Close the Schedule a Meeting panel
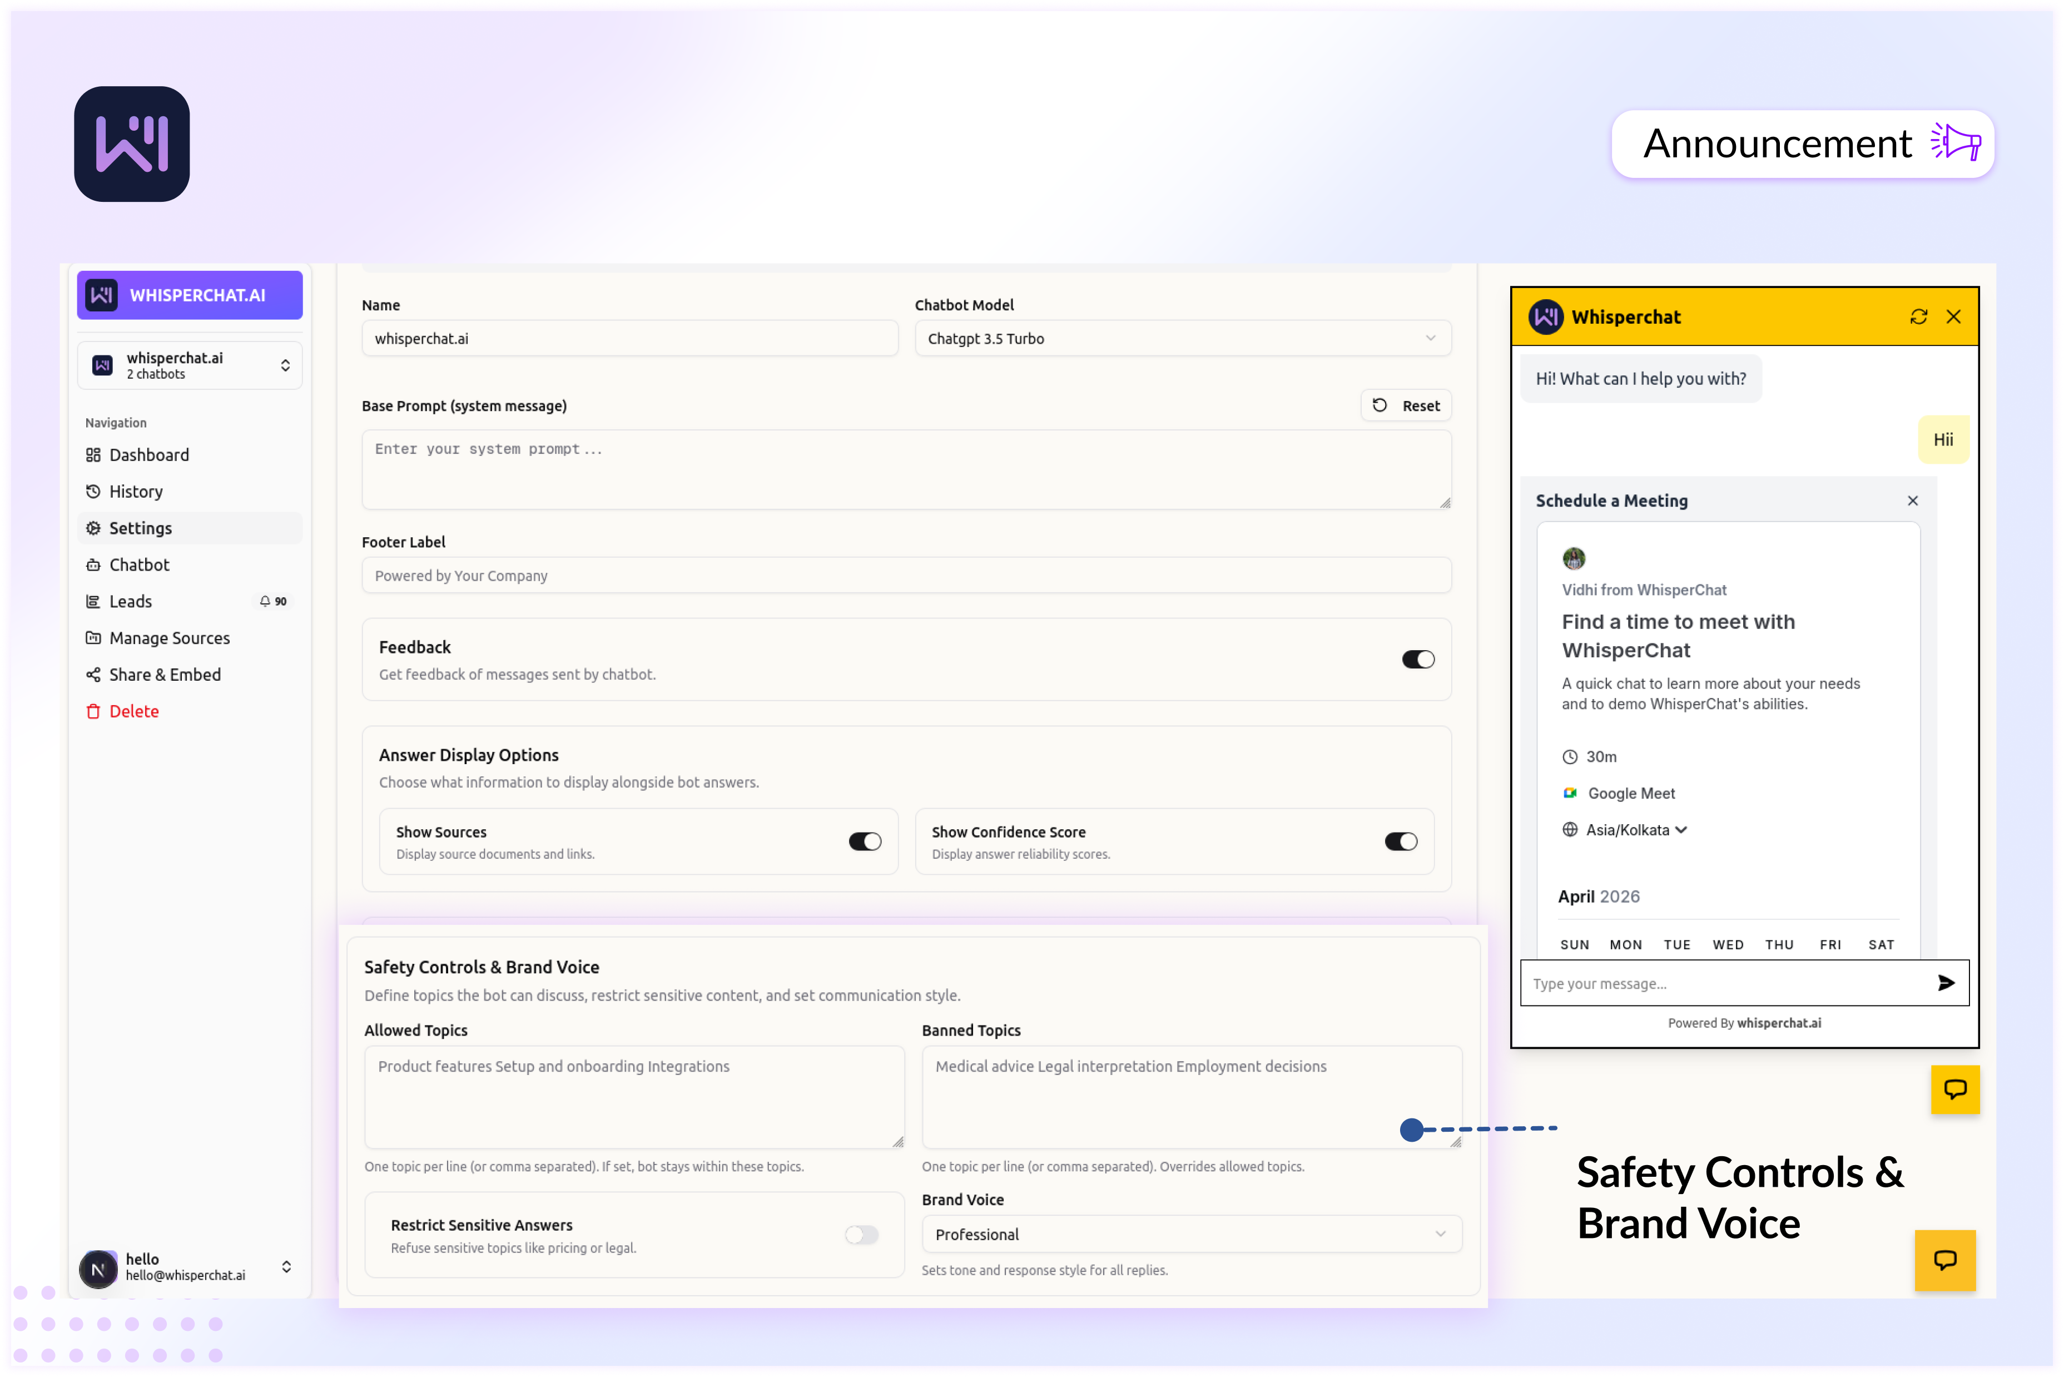 pyautogui.click(x=1913, y=501)
